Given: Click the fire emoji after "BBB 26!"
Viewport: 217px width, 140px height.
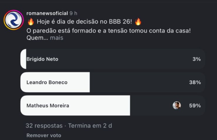Looking at the screenshot, I should [138, 22].
